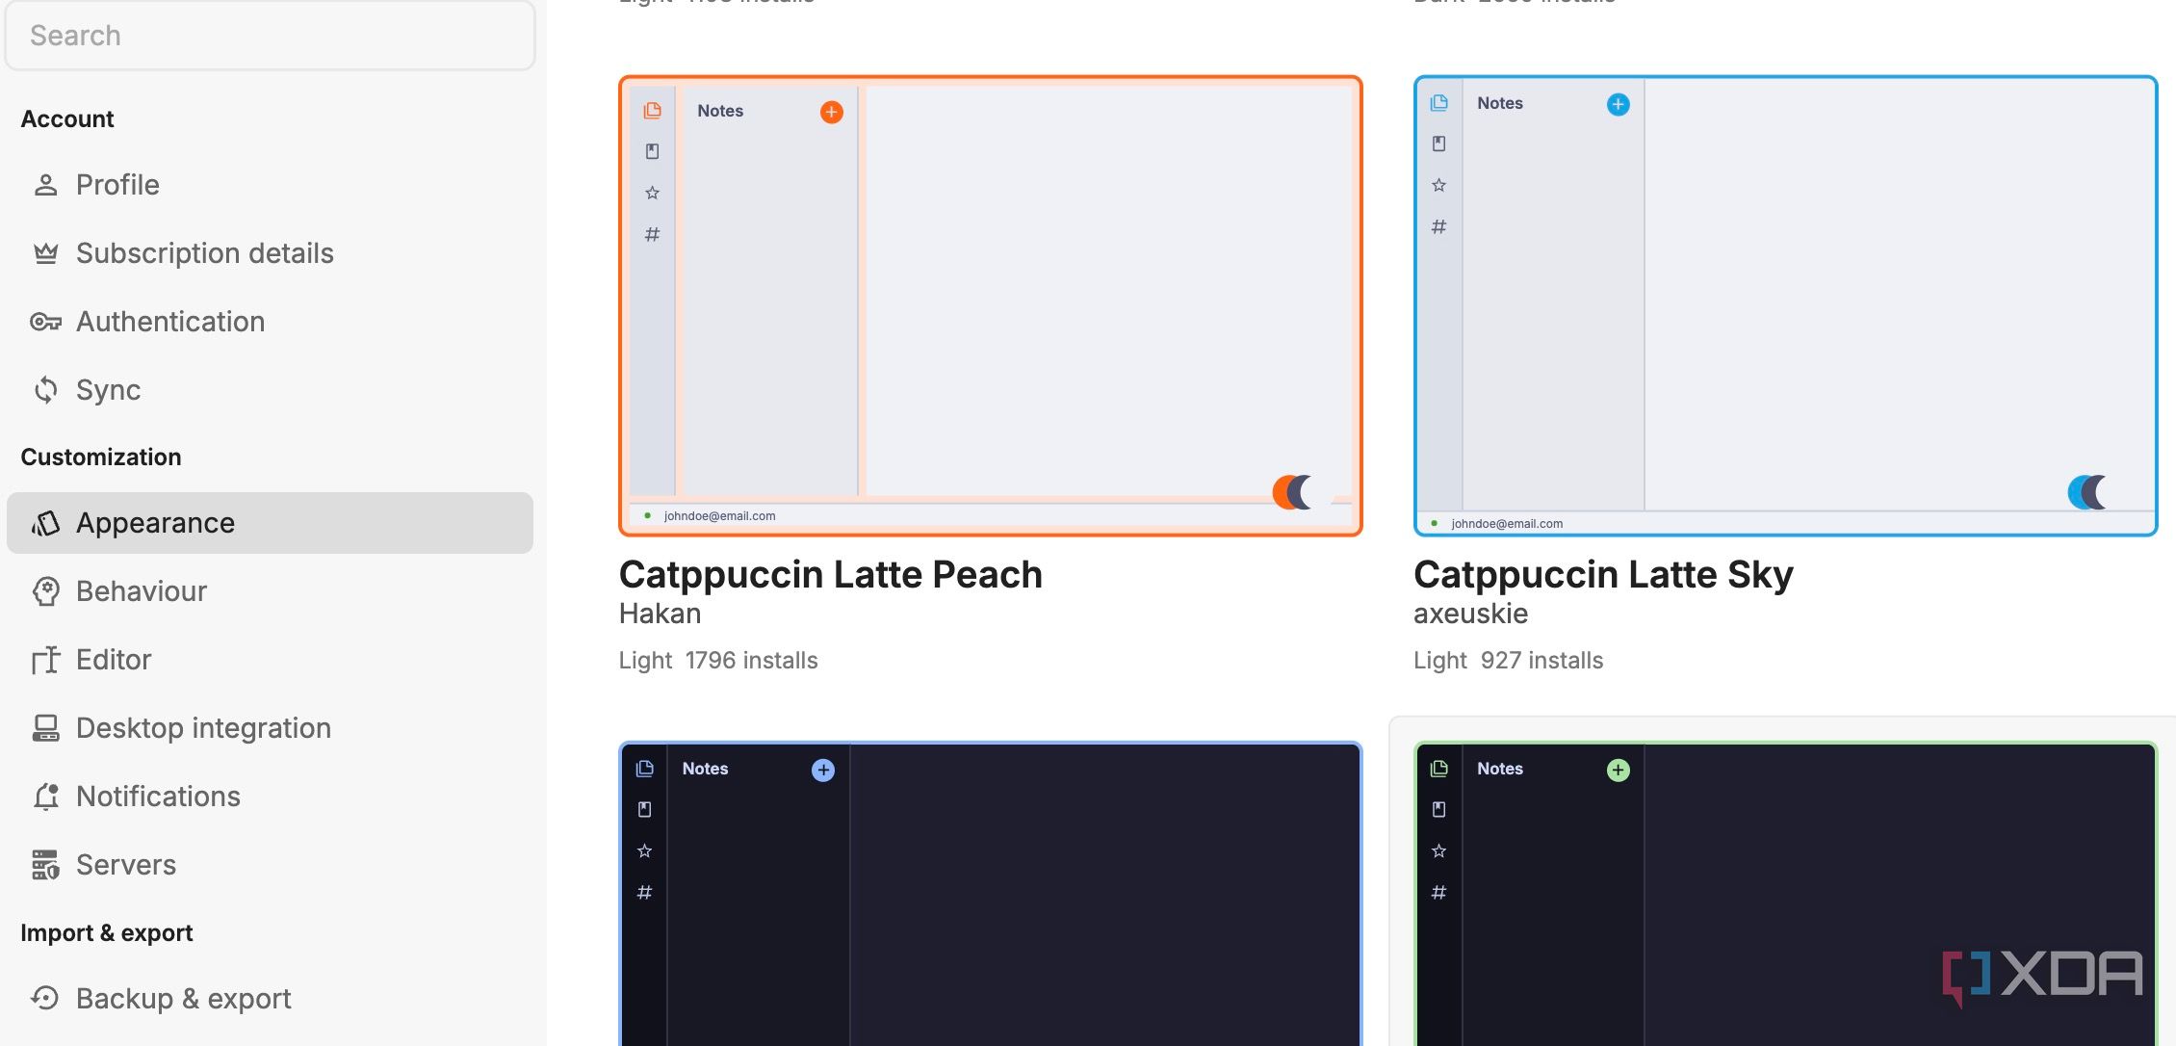Select the dark theme preview with green border

tap(1785, 893)
